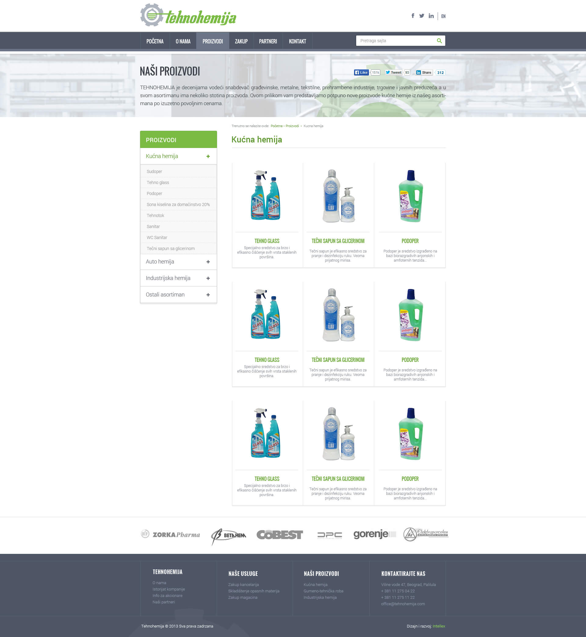Open Sona kiselina za domaćinstvo 20%
This screenshot has height=637, width=586.
(x=178, y=204)
